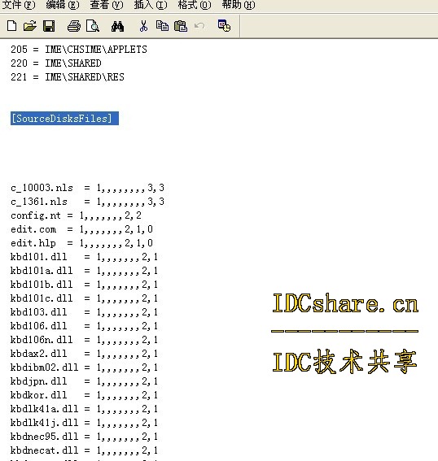This screenshot has height=461, width=438.
Task: Click the kbdnec95.dll line
Action: 84,437
